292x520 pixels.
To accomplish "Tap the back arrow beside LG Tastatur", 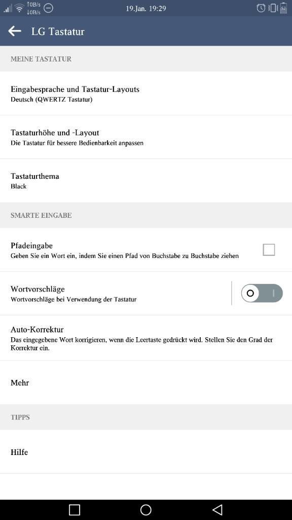I will click(x=15, y=31).
